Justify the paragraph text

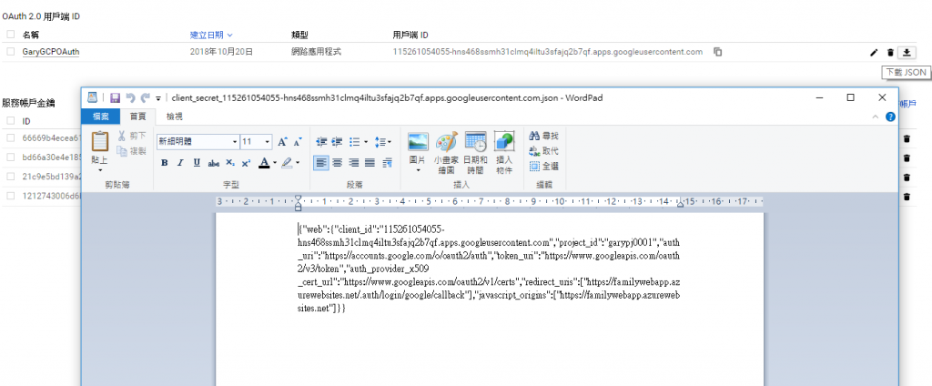click(x=370, y=162)
